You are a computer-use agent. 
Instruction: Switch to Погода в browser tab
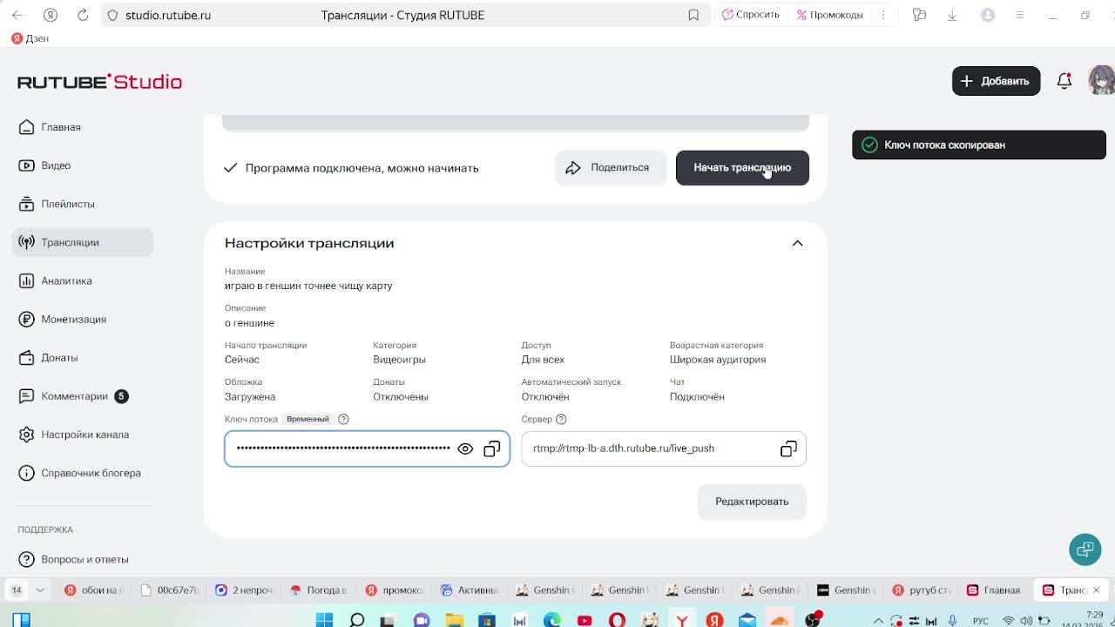[320, 590]
